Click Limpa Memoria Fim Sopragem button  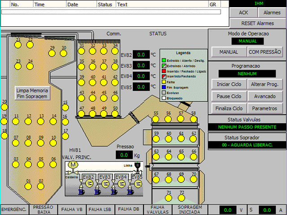[32, 93]
